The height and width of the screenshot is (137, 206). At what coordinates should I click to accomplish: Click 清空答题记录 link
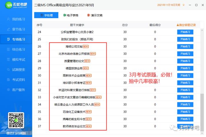(186, 25)
